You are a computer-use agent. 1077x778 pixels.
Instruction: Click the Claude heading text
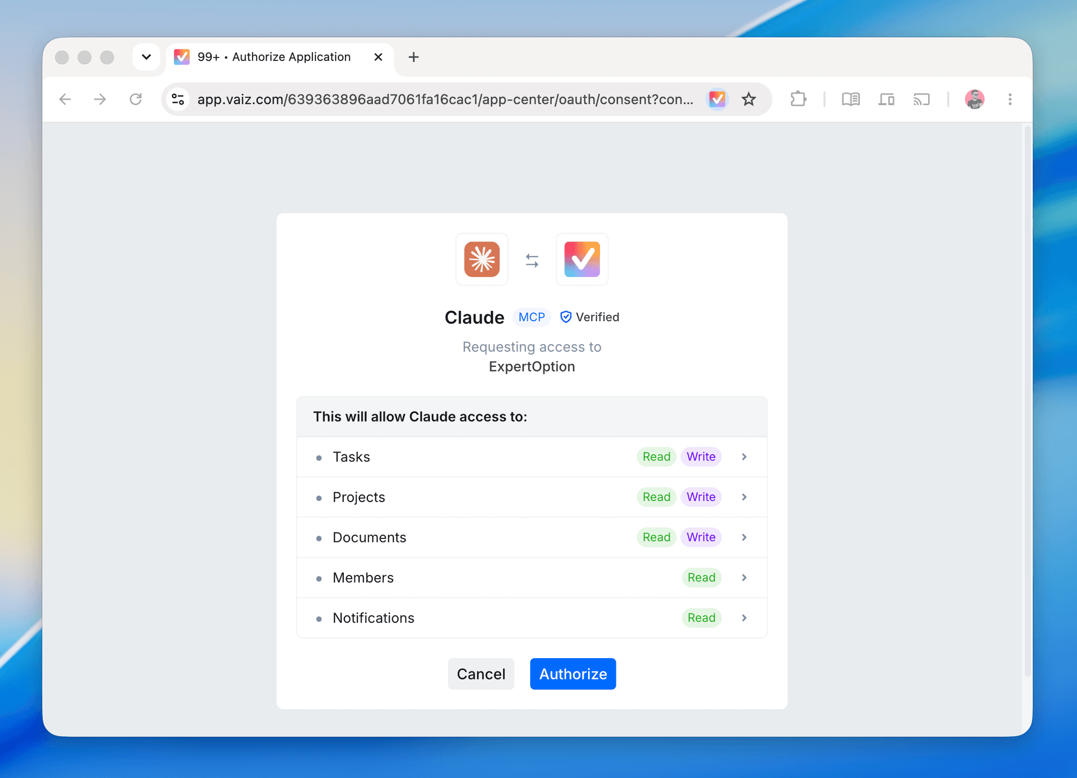(x=474, y=317)
